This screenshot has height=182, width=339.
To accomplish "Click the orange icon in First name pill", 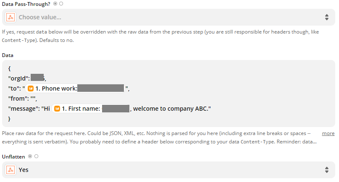I will (57, 109).
